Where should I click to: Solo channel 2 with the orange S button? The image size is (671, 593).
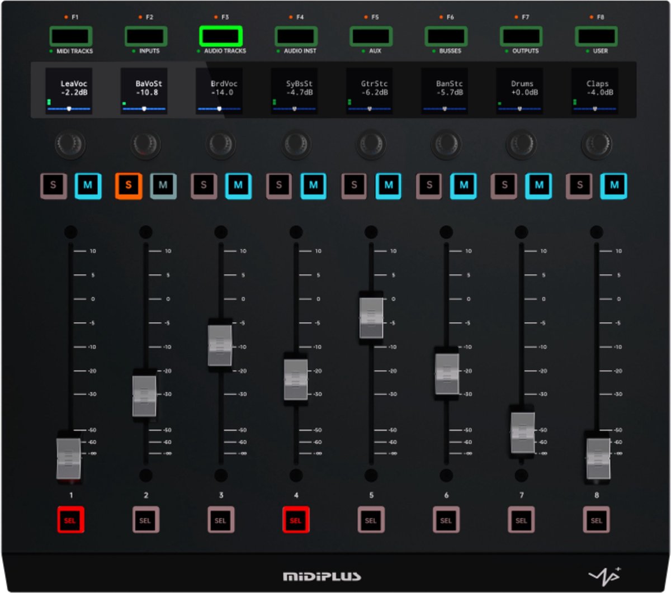point(129,186)
